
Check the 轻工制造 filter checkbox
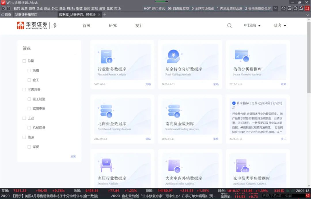coord(29,99)
